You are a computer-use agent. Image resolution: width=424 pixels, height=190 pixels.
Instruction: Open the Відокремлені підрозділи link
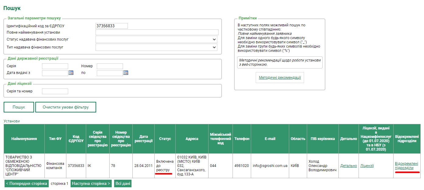[406, 166]
